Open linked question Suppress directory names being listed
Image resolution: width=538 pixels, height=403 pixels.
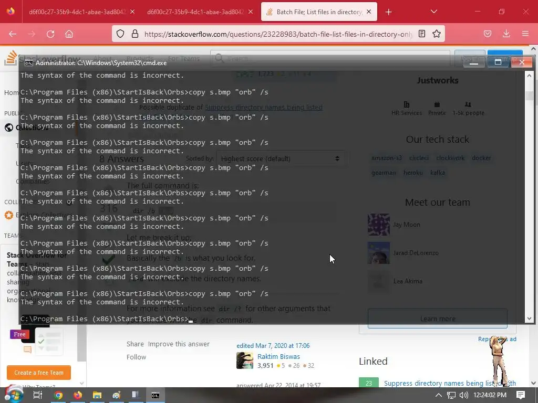coord(450,383)
